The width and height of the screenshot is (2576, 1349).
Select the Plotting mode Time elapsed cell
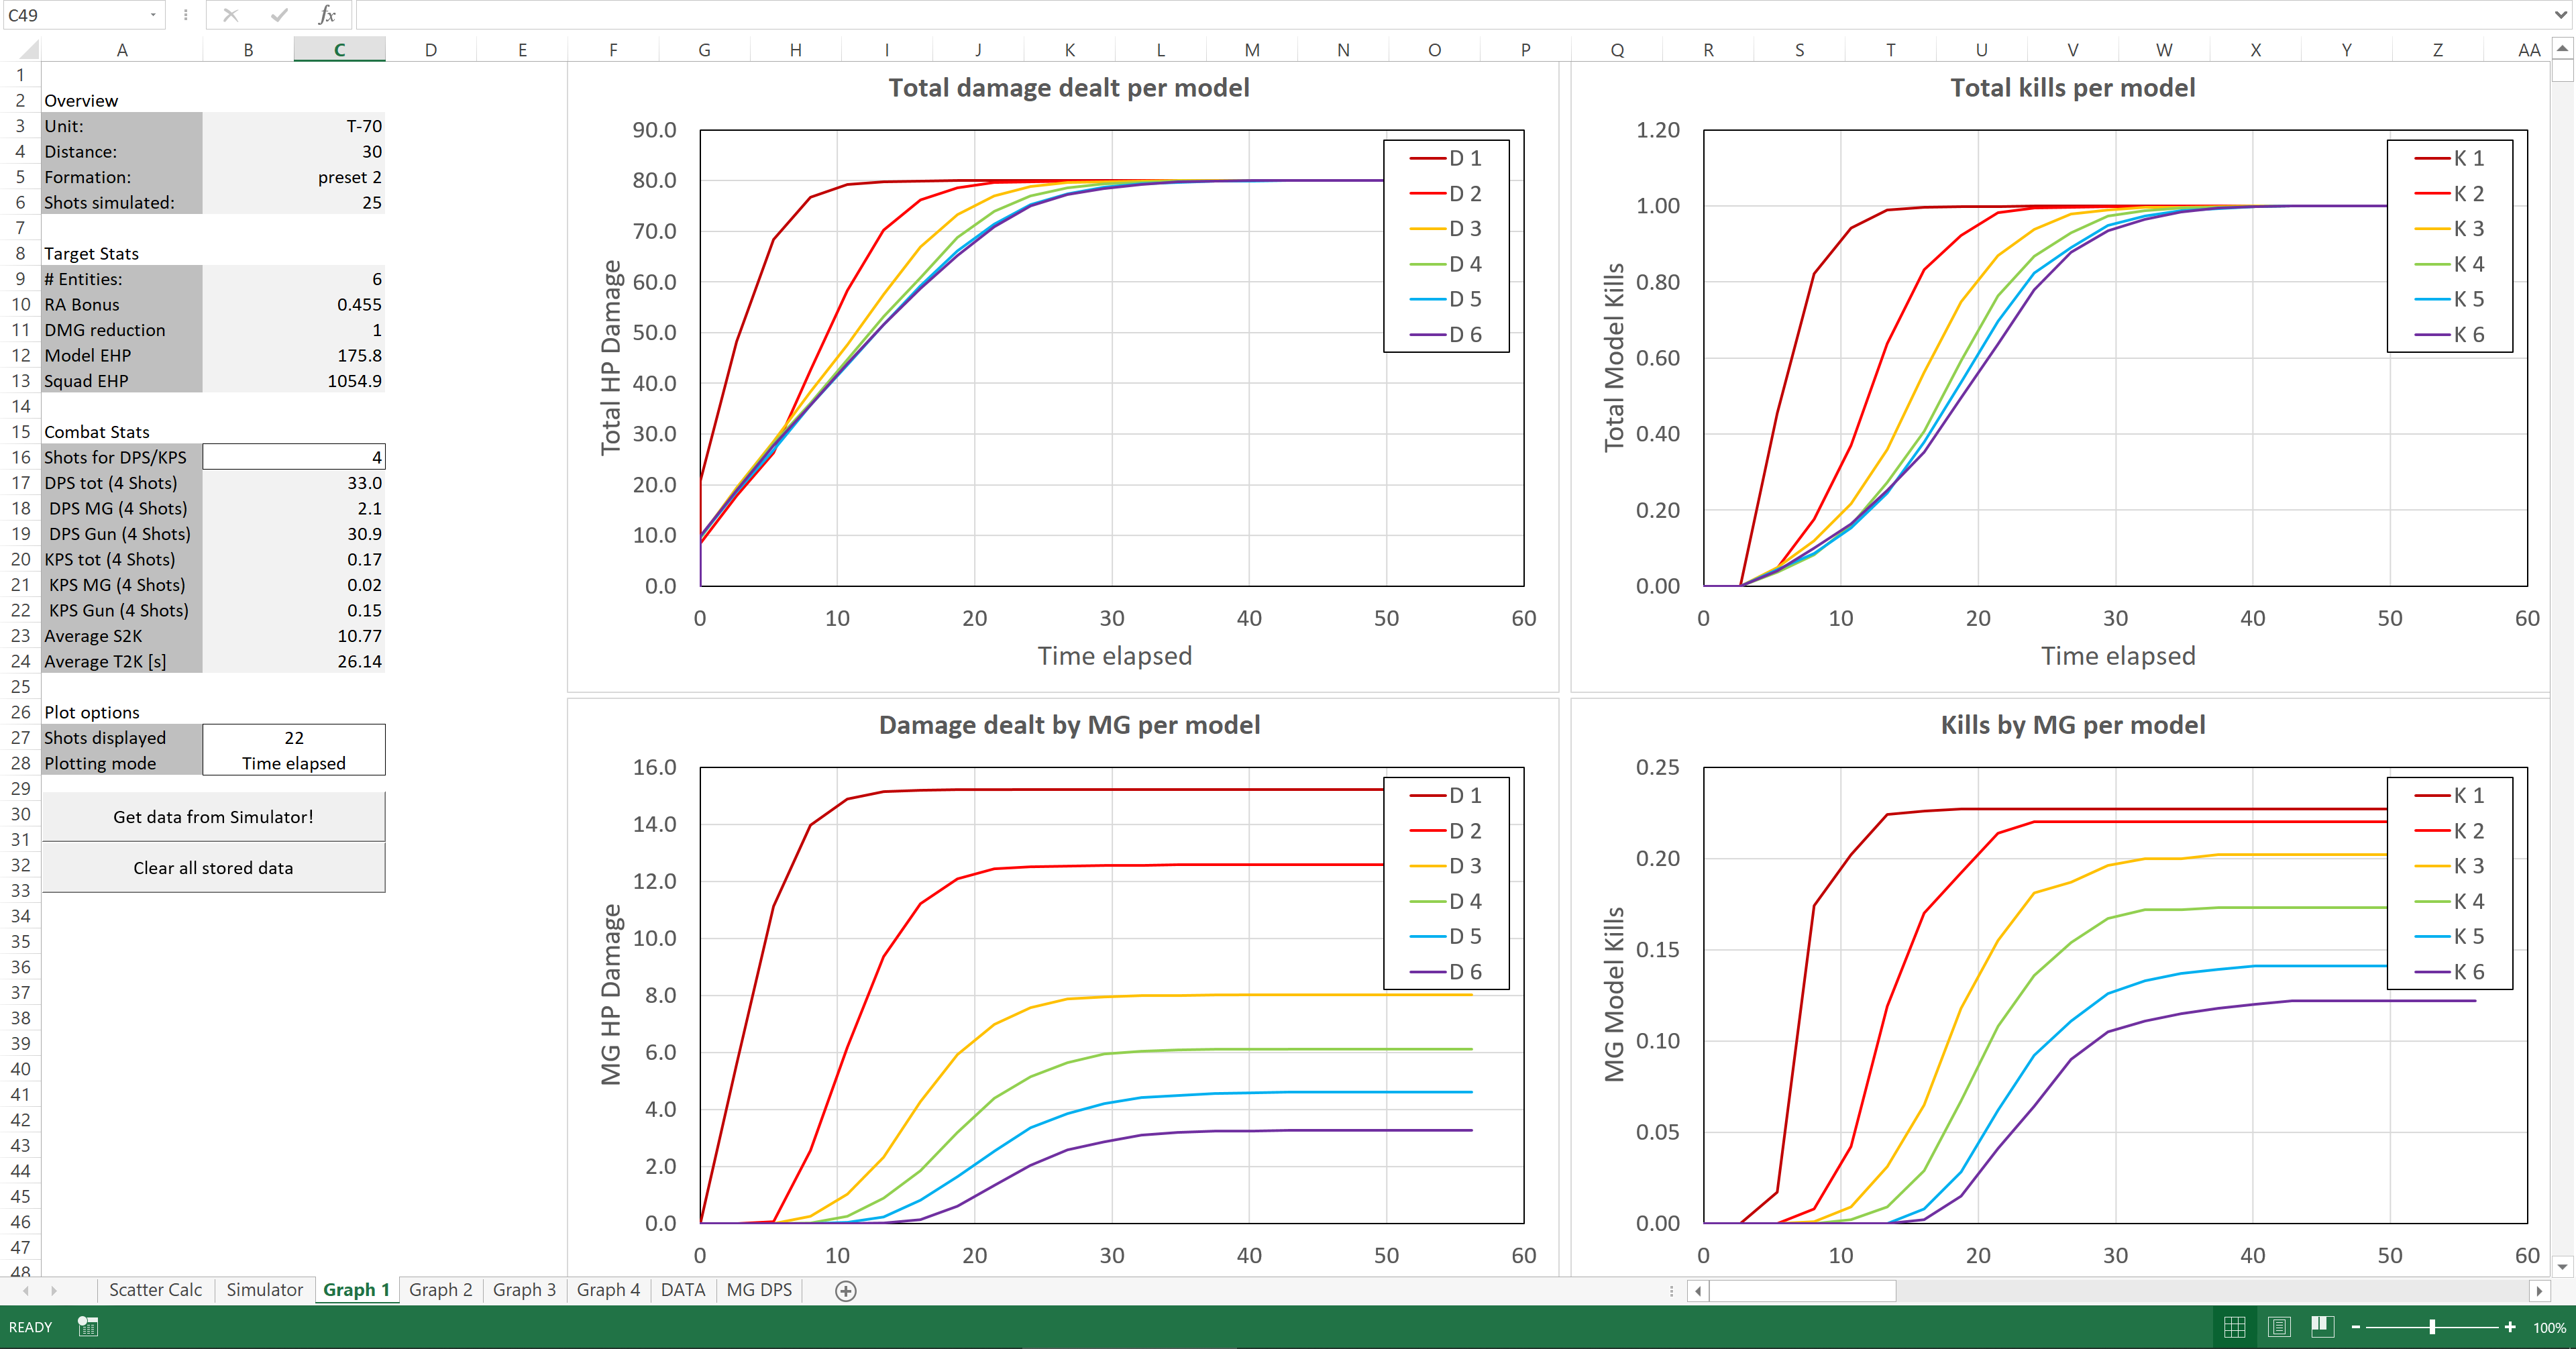[293, 763]
